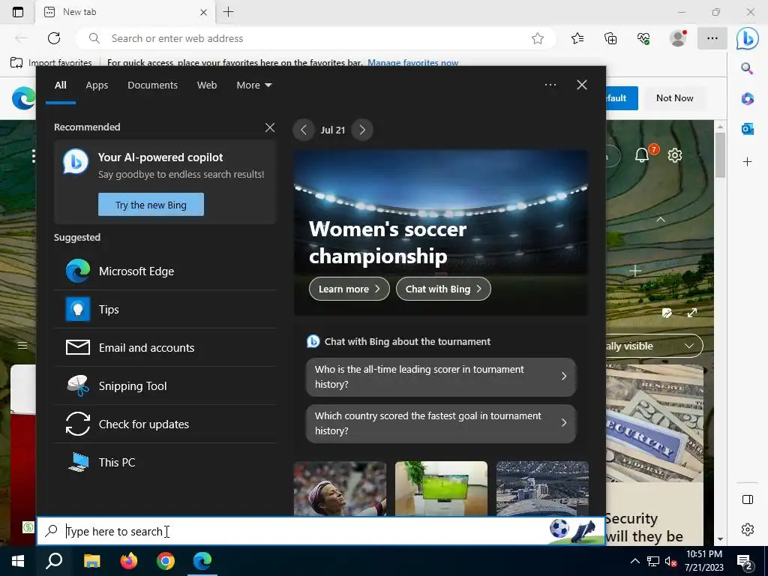Open Outlook from Edge sidebar
The height and width of the screenshot is (576, 768).
pos(748,129)
